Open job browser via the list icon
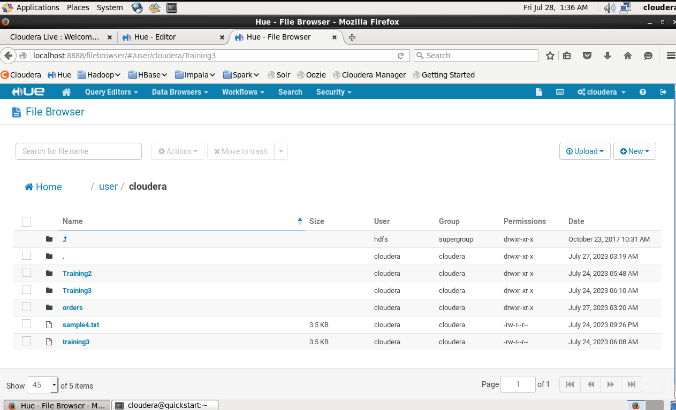This screenshot has width=676, height=410. (x=560, y=92)
